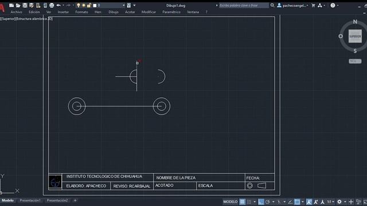The height and width of the screenshot is (206, 367).
Task: Open the Ventana menu
Action: pyautogui.click(x=193, y=12)
